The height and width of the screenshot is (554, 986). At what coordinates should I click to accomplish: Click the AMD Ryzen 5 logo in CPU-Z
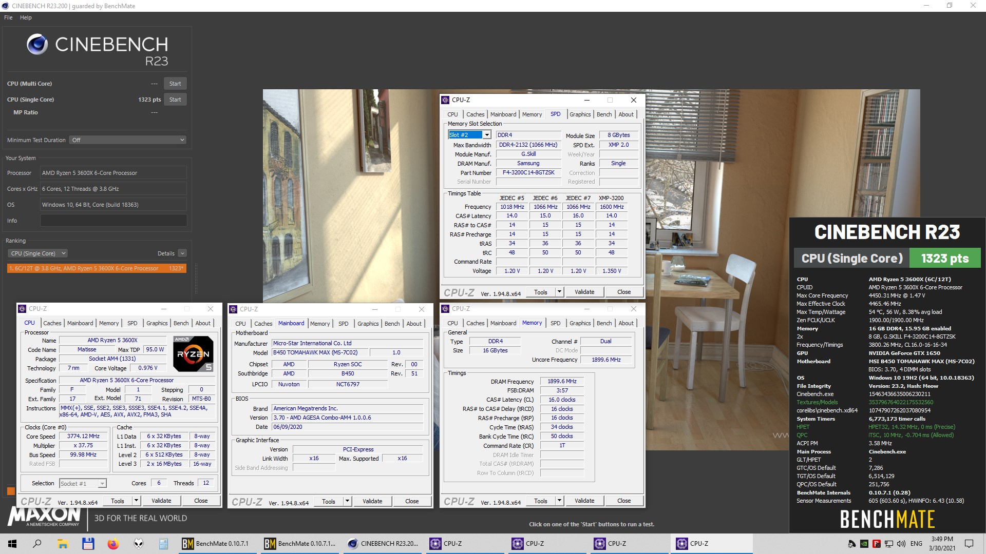[193, 354]
